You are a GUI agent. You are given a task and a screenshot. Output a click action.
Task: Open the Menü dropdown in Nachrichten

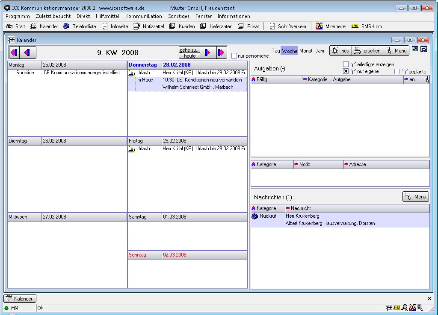pos(415,197)
